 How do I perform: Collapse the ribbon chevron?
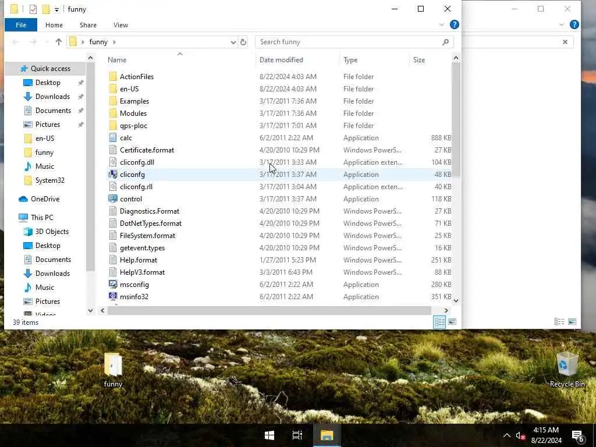[x=441, y=24]
